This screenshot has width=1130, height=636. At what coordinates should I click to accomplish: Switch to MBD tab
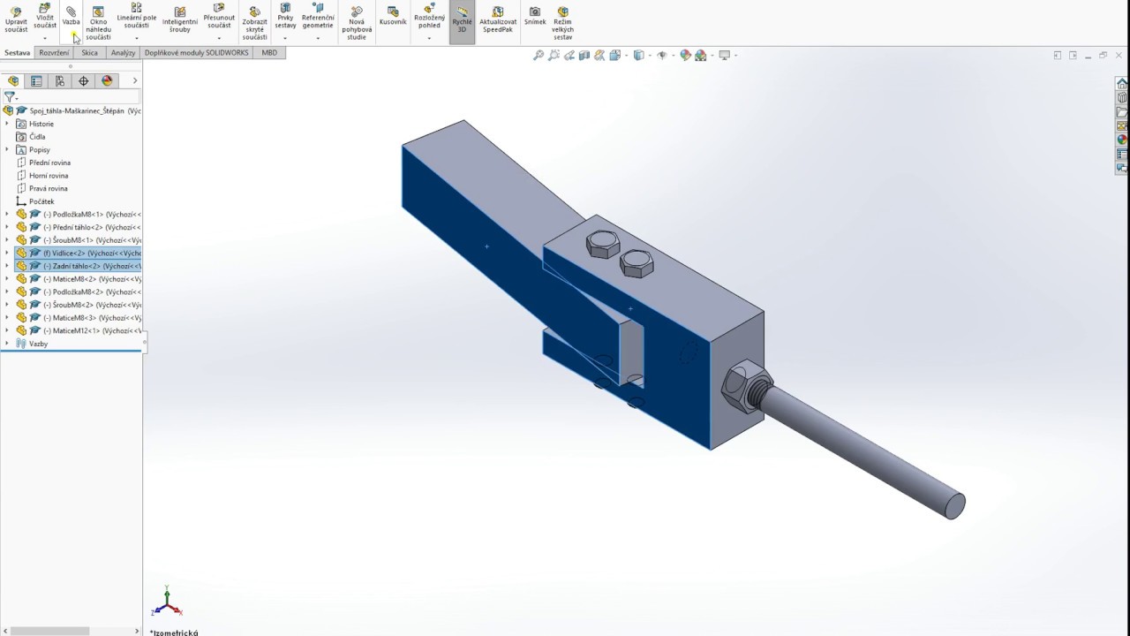click(x=269, y=53)
